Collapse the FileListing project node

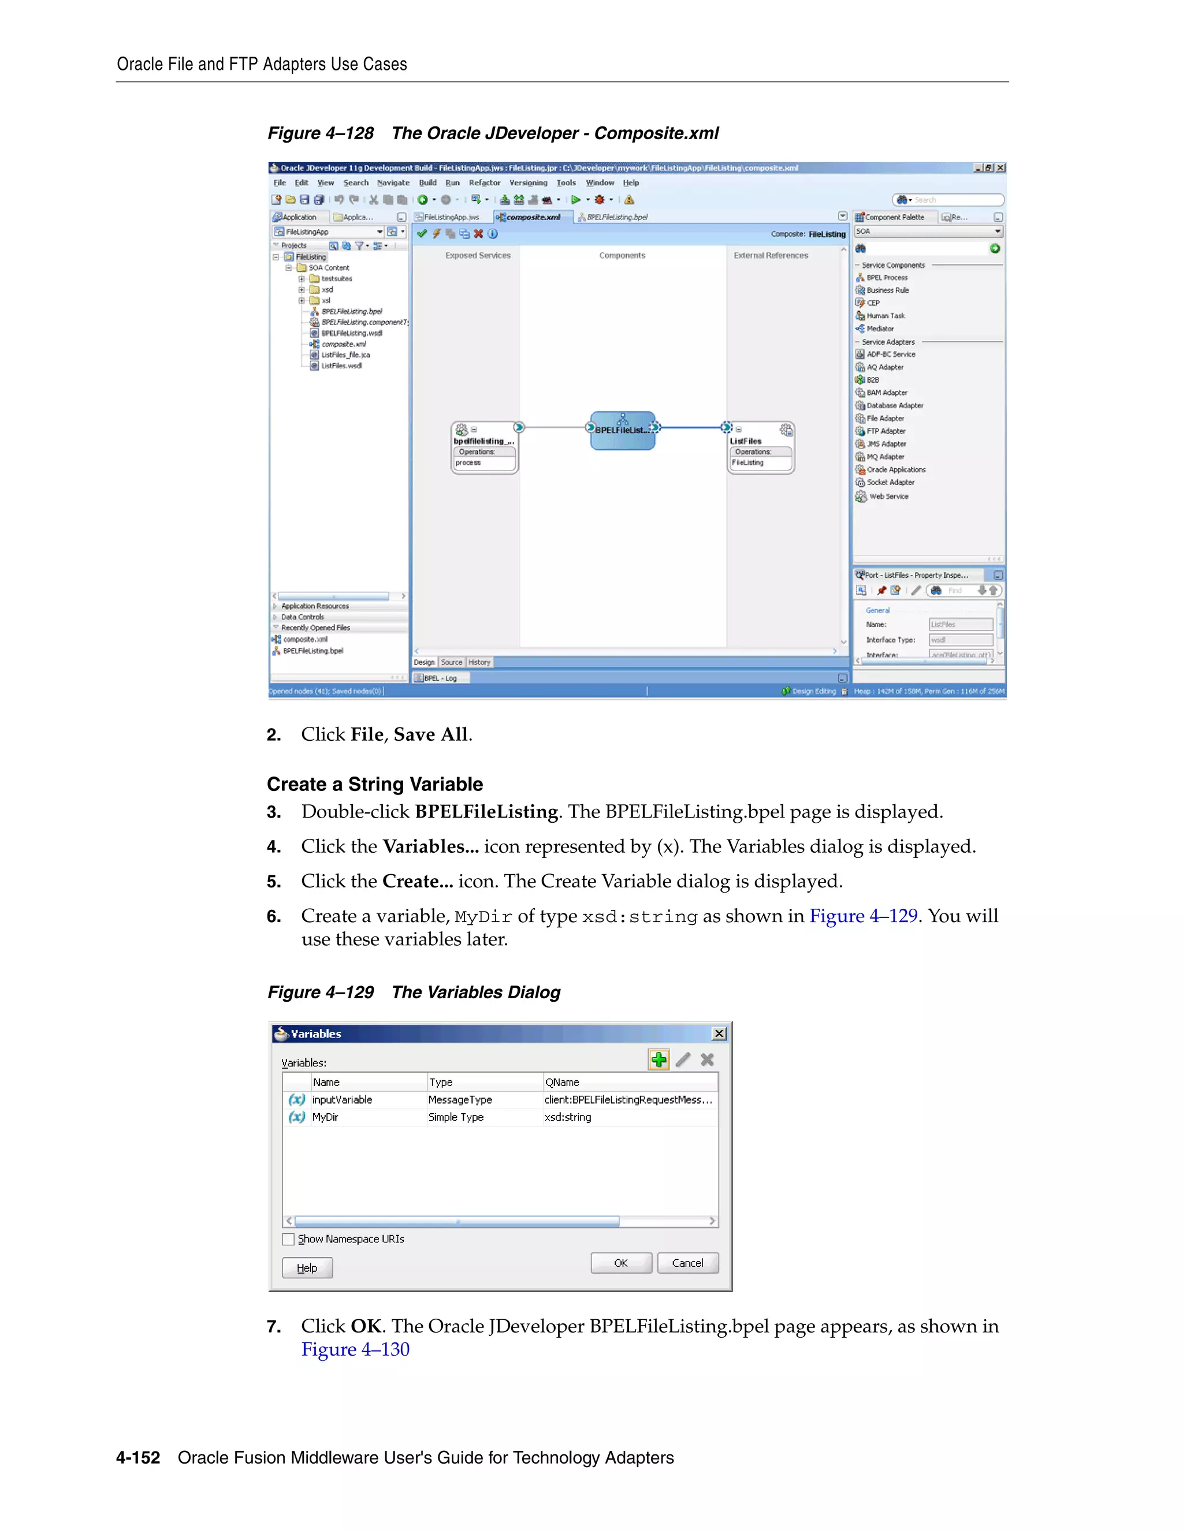pos(276,257)
